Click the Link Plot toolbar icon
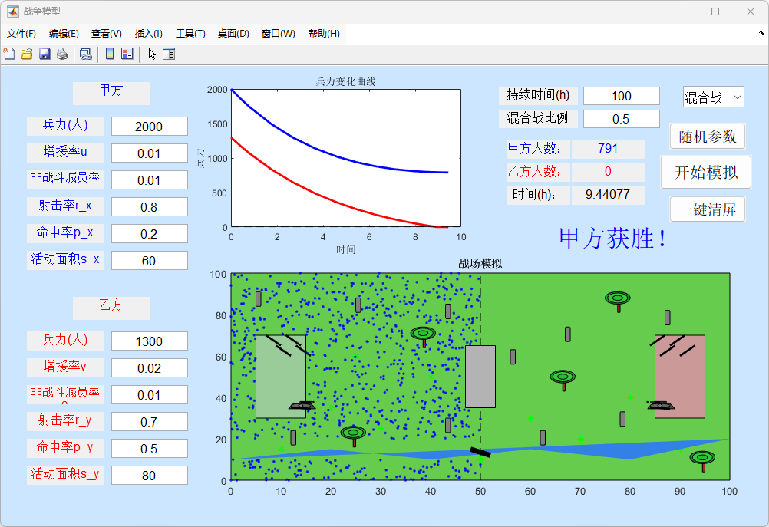Screen dimensions: 769x527 click(x=86, y=54)
